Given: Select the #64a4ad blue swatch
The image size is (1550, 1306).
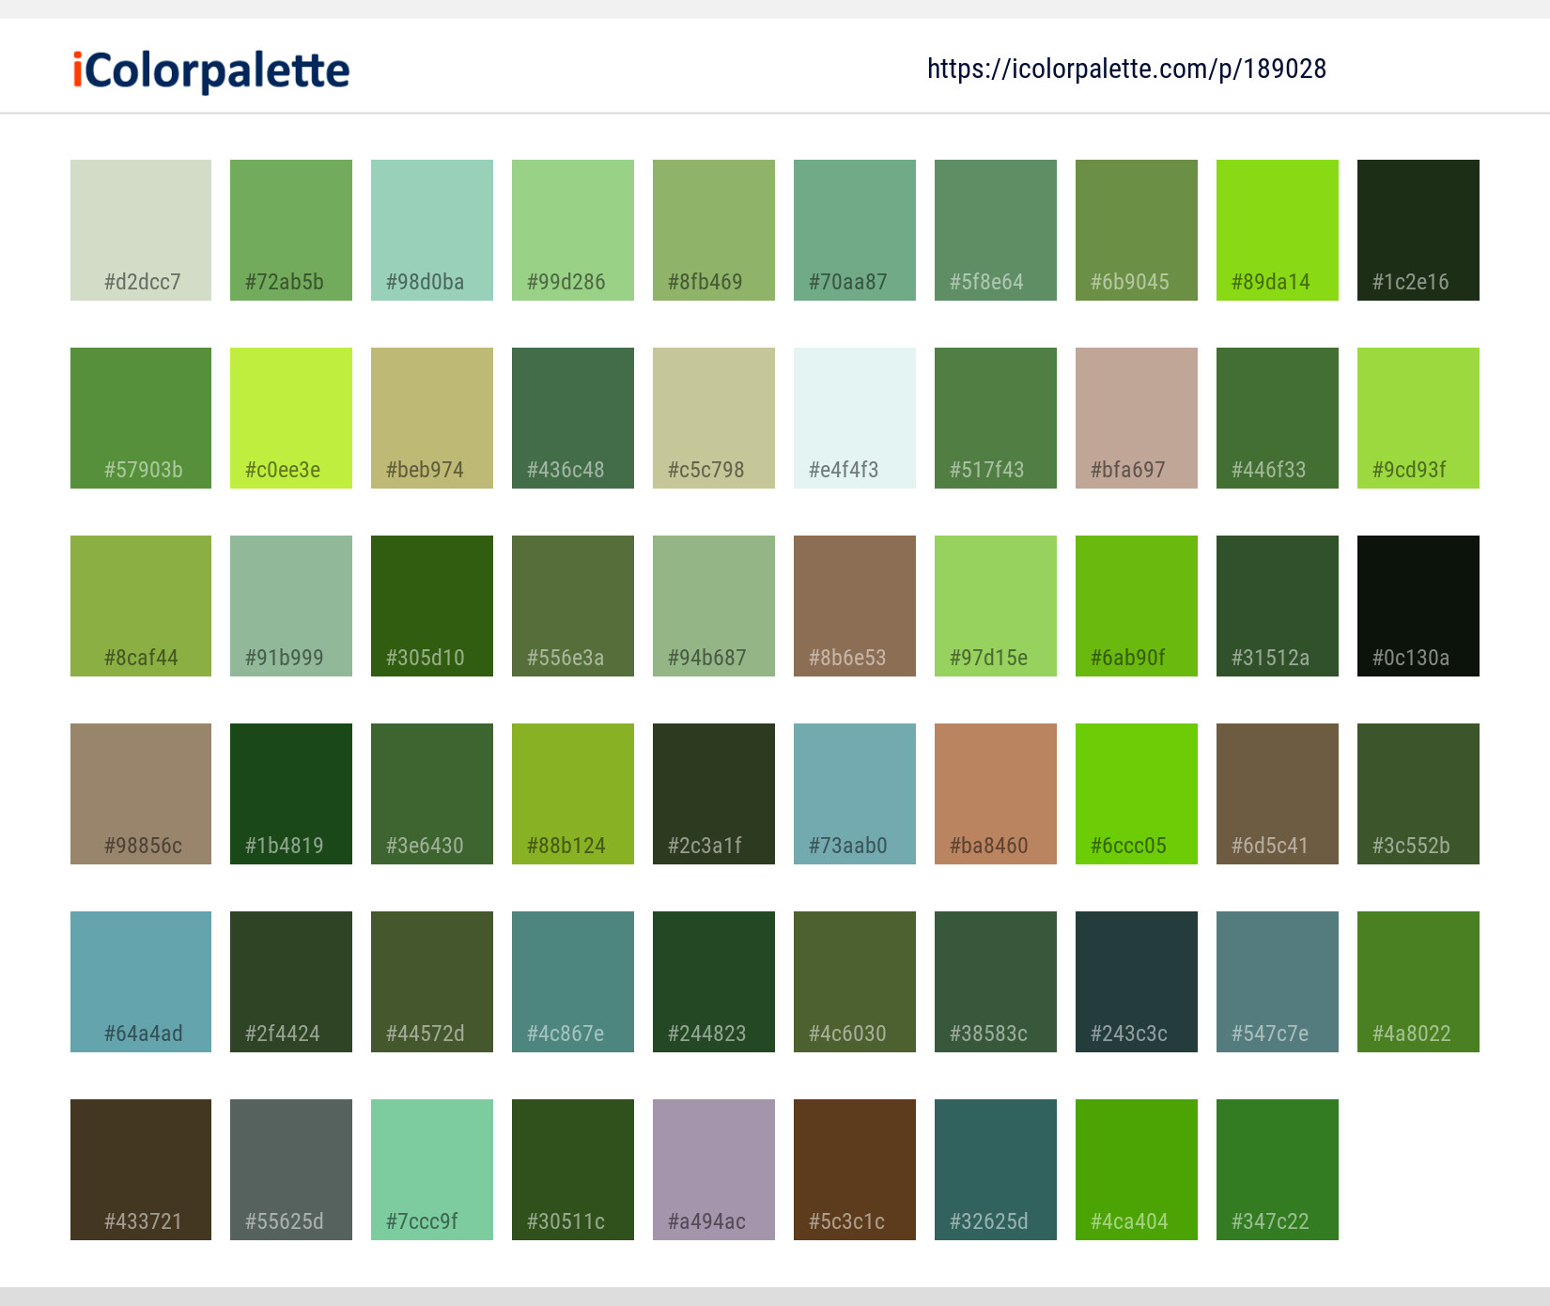Looking at the screenshot, I should click(141, 982).
